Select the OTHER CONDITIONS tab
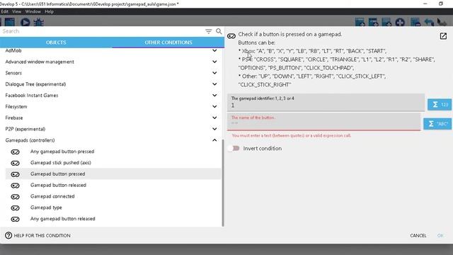Viewport: 453px width, 255px height. coord(168,42)
